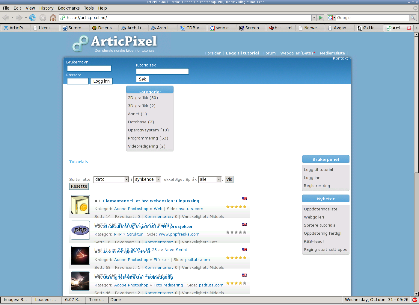The width and height of the screenshot is (419, 305).
Task: Click the Vis button
Action: point(229,179)
